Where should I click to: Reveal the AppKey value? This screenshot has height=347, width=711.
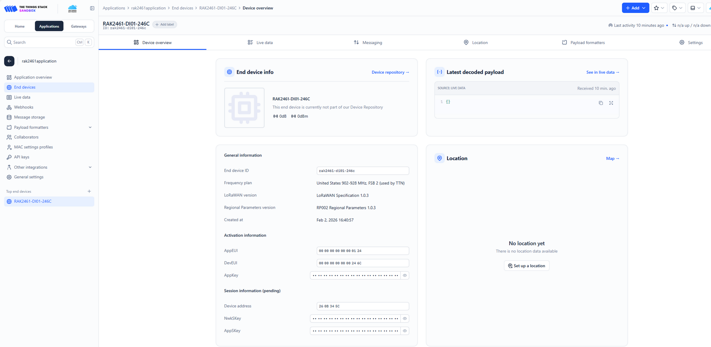coord(405,275)
